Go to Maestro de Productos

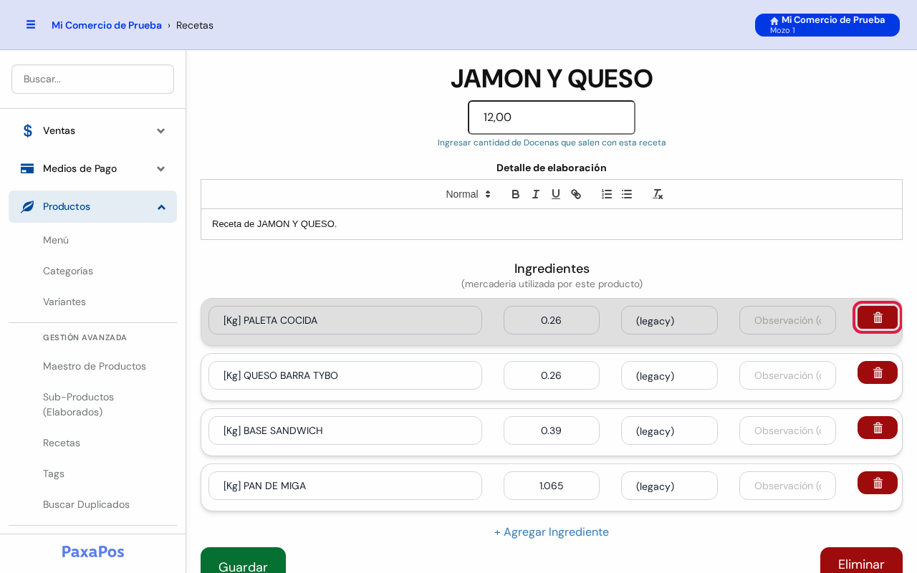95,366
